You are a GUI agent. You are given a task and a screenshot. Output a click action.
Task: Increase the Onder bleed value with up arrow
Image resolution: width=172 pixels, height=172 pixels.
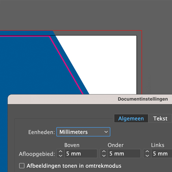click(x=104, y=152)
